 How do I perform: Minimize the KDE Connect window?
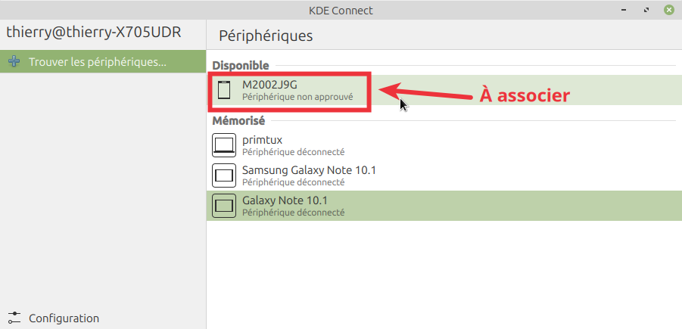(x=625, y=11)
